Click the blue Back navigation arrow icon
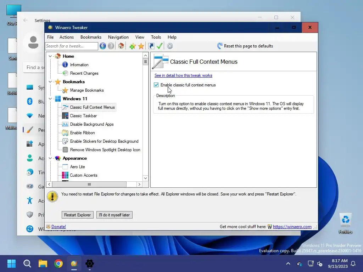 103,46
